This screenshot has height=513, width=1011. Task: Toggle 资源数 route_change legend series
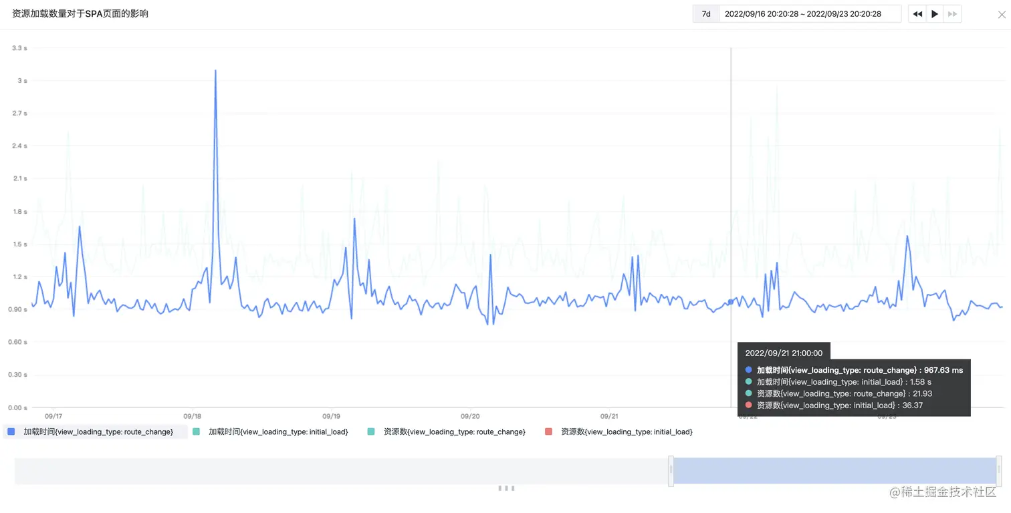(447, 432)
